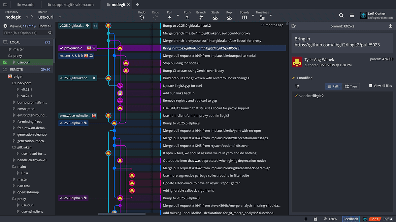Collapse the LOCAL section
This screenshot has width=396, height=222.
(x=26, y=42)
